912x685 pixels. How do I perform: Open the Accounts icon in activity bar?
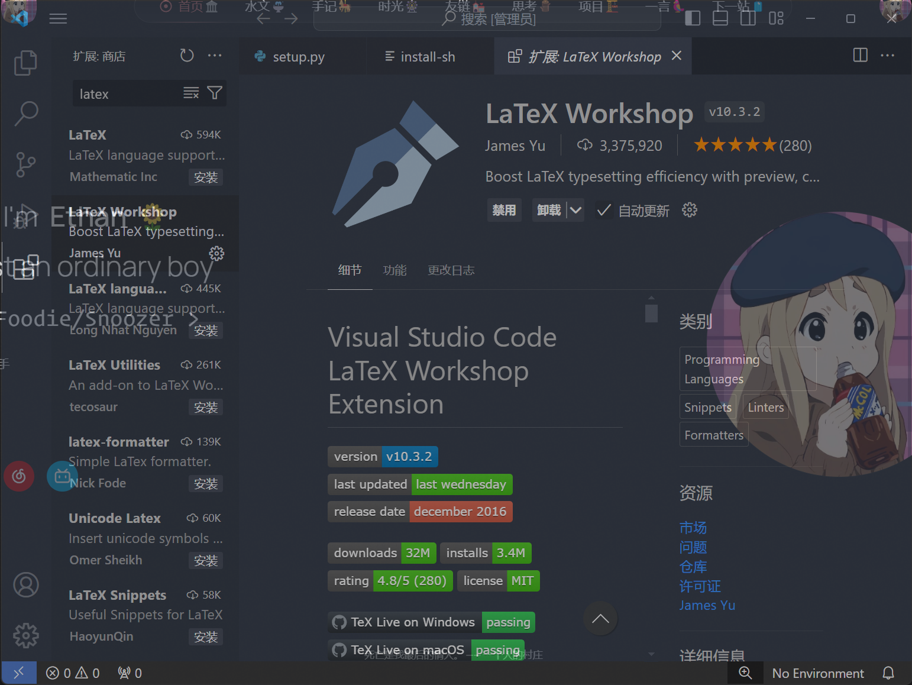tap(26, 585)
